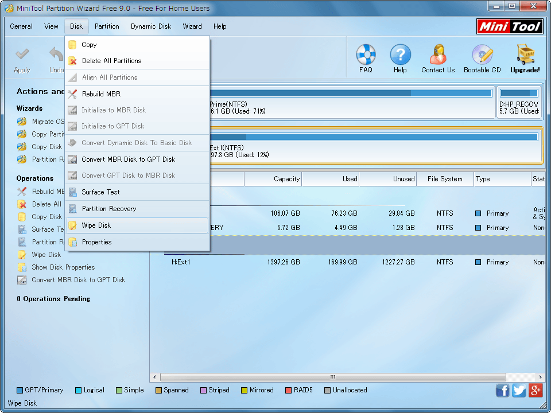Click the RAID5 legend color swatch
Screen dimensions: 551x413
(x=289, y=390)
